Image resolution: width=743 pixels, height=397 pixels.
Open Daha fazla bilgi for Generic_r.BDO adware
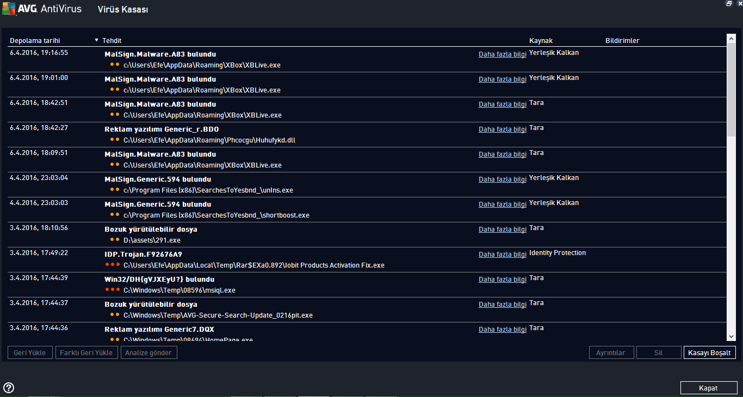tap(503, 129)
